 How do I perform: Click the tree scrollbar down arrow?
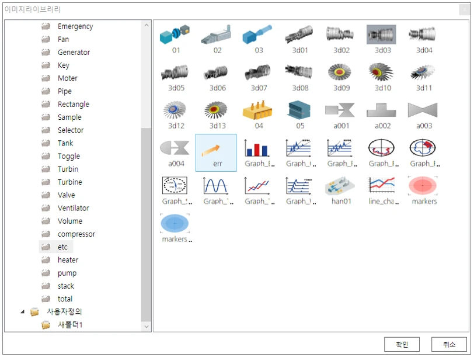click(x=147, y=327)
